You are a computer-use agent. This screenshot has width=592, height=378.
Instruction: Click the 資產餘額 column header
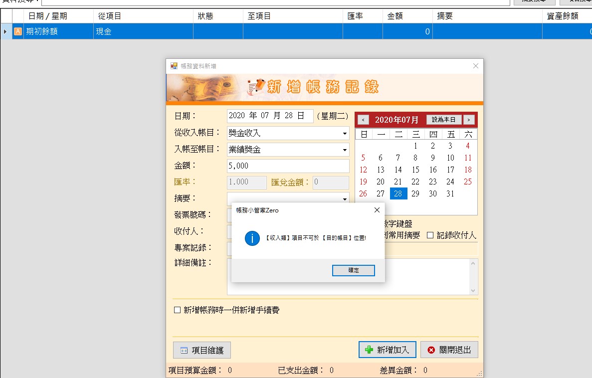[x=562, y=16]
